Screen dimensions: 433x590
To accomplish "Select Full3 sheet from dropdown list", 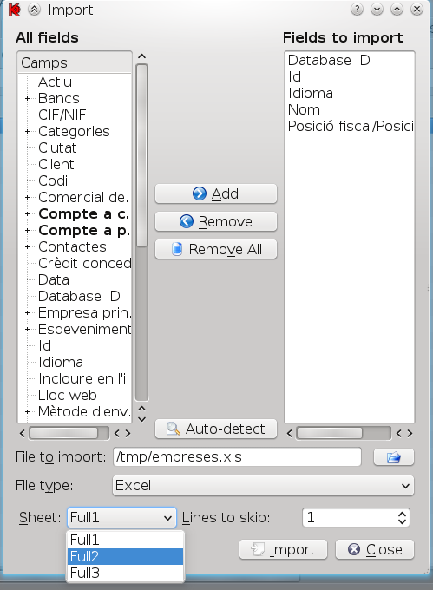I will coord(125,573).
